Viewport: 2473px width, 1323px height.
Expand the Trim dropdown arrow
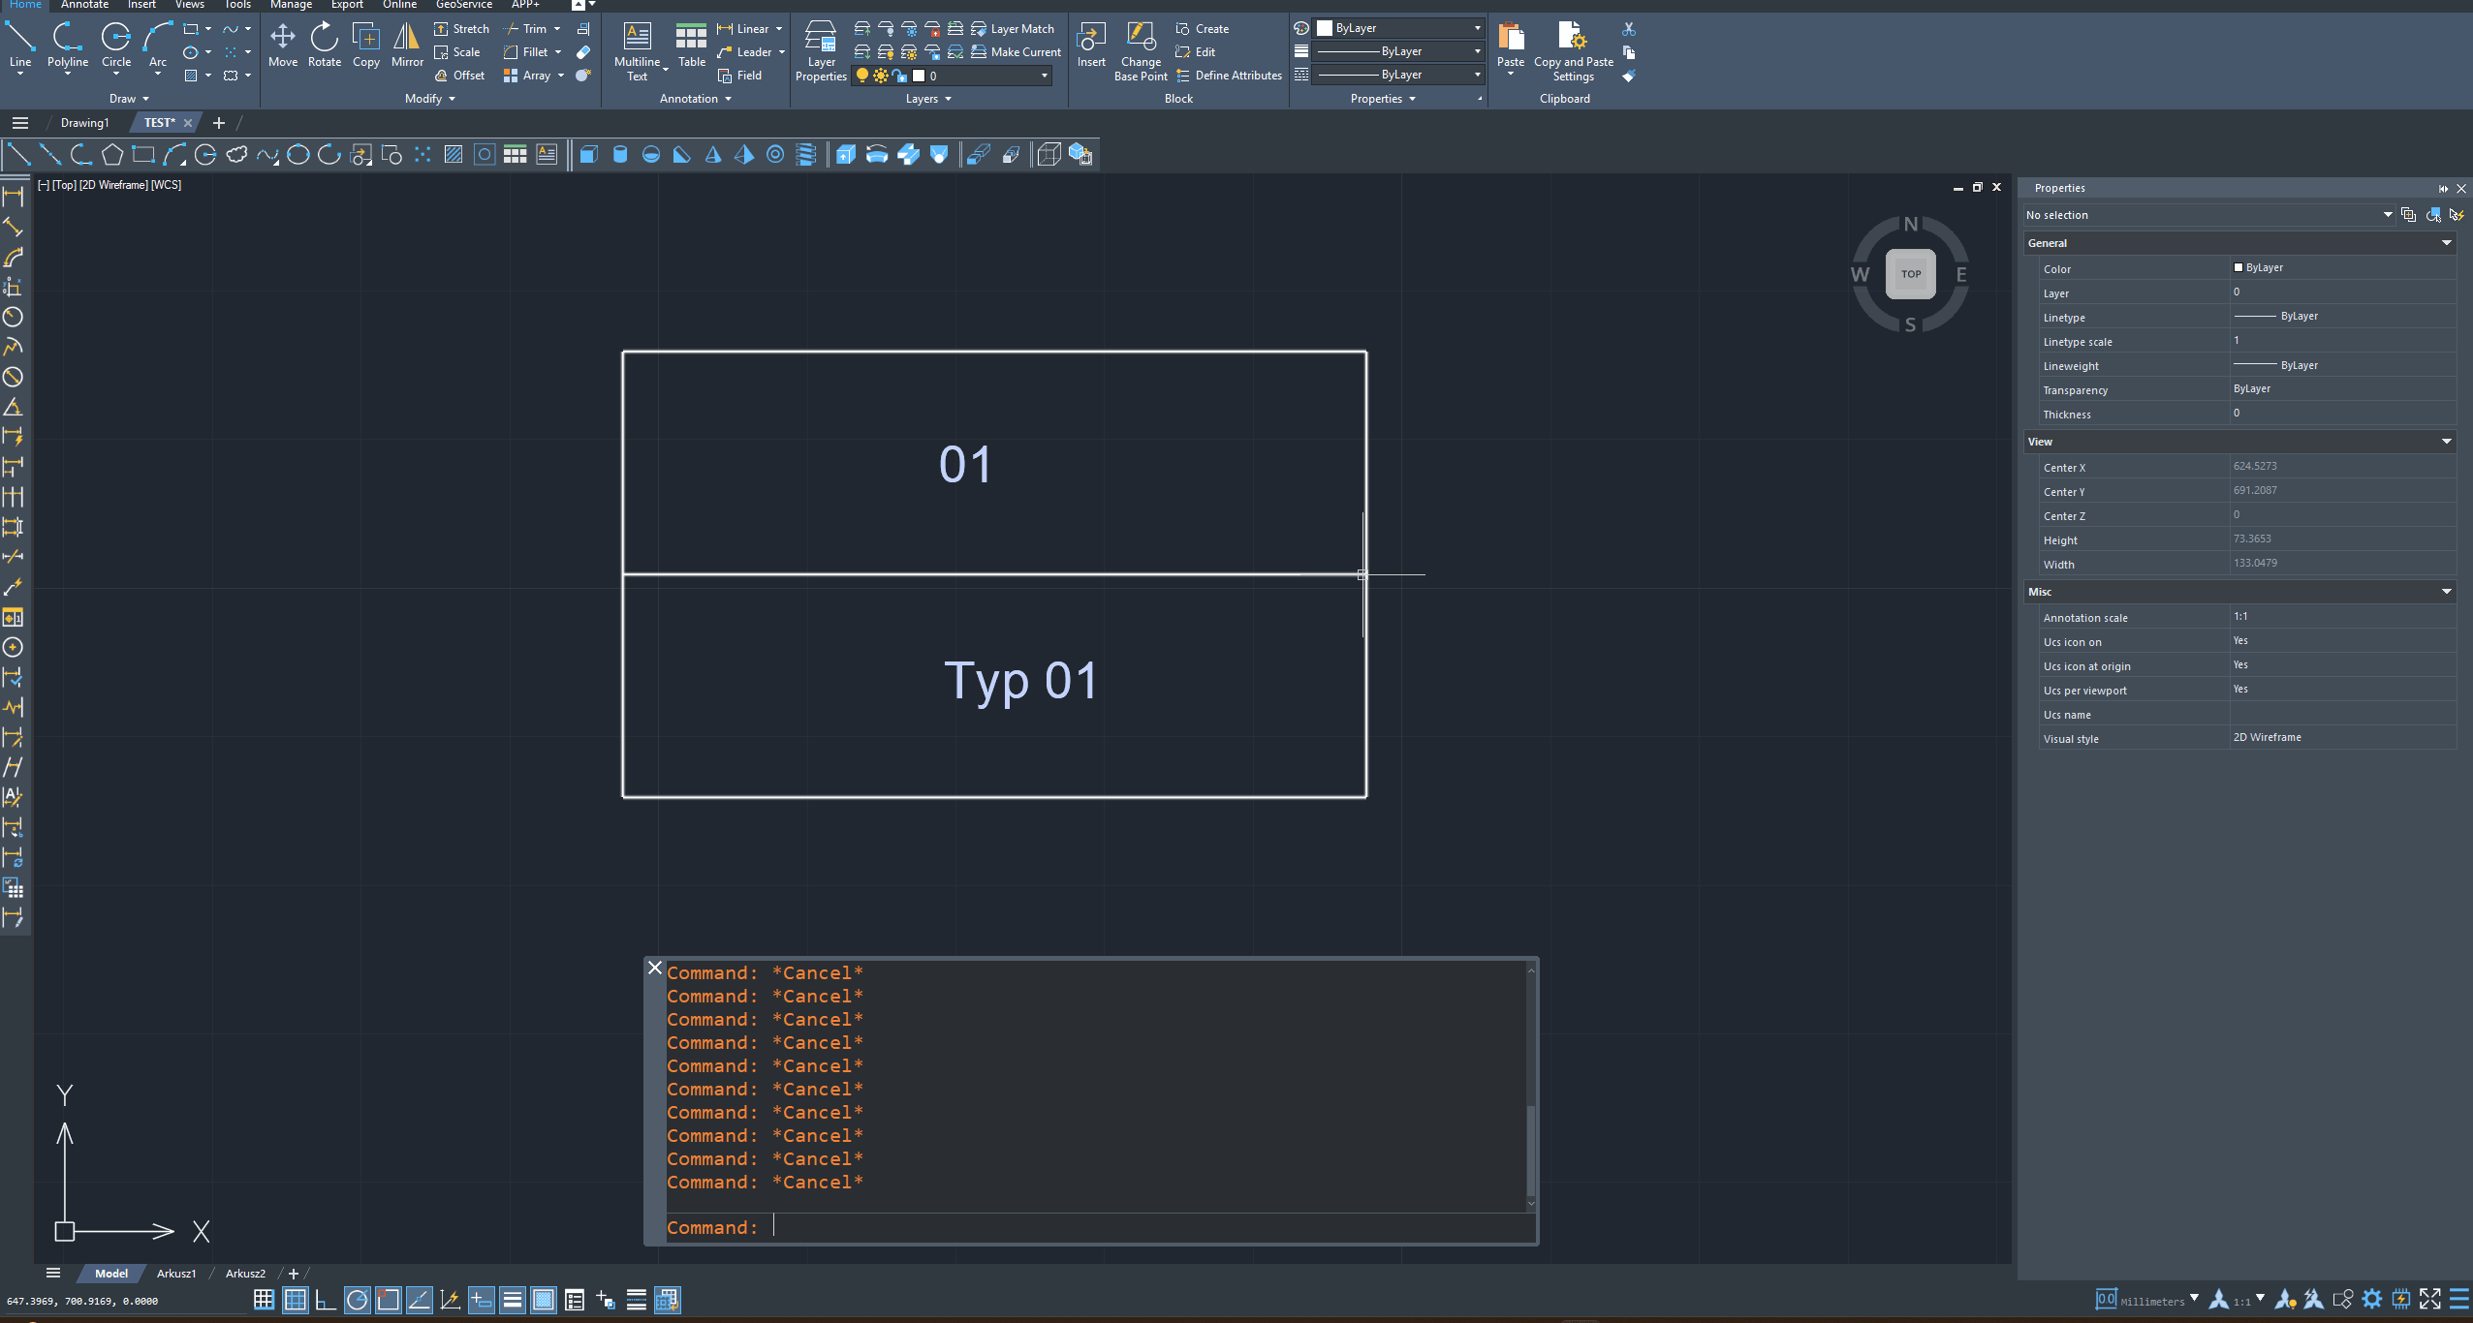tap(557, 29)
